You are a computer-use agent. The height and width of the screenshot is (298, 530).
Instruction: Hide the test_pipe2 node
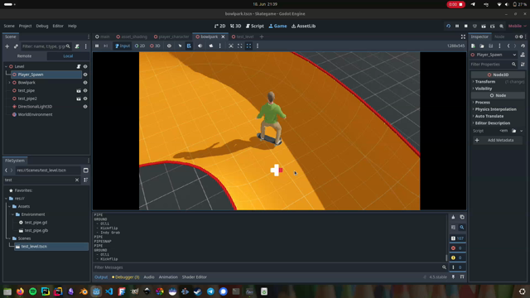pyautogui.click(x=85, y=99)
